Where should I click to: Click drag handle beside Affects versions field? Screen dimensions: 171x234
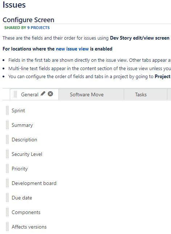(7, 227)
